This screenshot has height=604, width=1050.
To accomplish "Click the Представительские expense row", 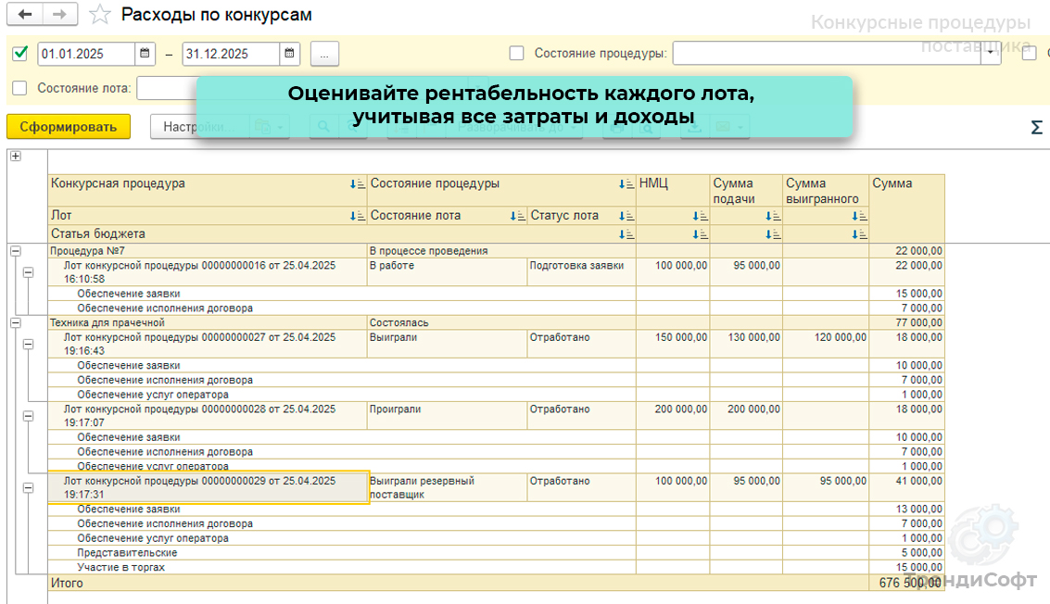I will click(x=496, y=552).
